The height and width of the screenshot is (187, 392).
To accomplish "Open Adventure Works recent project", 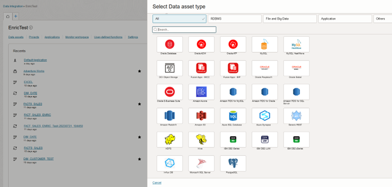I will (34, 71).
